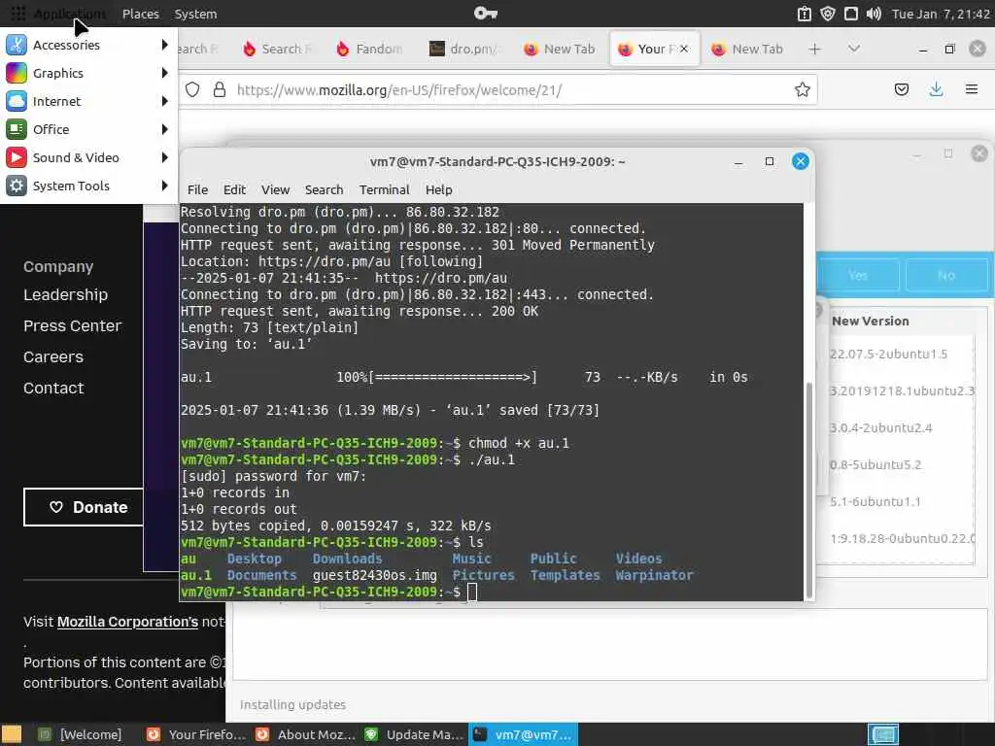
Task: Open terminal View menu
Action: 275,189
